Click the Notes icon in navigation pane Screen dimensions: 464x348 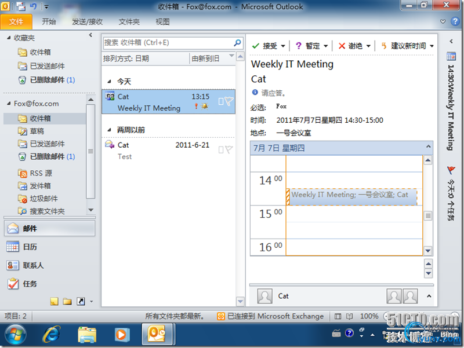tap(54, 301)
